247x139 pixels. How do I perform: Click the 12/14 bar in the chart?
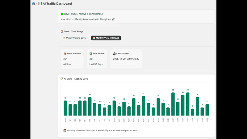(x=134, y=107)
